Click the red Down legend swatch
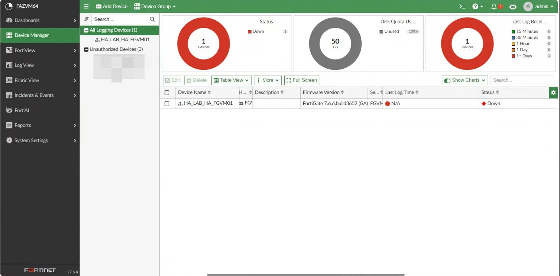The image size is (560, 276). click(x=250, y=32)
